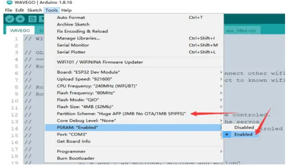The image size is (287, 166).
Task: Launch the Serial Monitor
Action: (x=134, y=45)
